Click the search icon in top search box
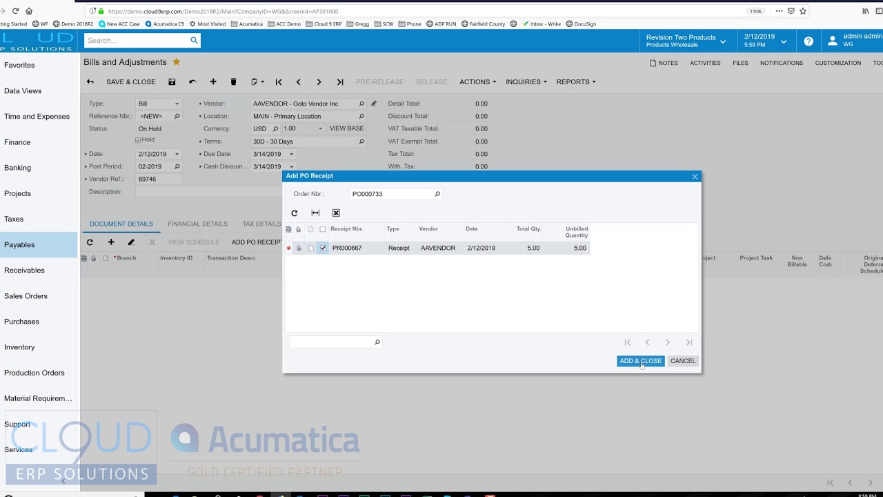 194,41
